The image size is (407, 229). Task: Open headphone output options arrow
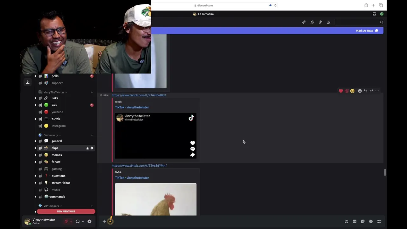[x=83, y=221]
